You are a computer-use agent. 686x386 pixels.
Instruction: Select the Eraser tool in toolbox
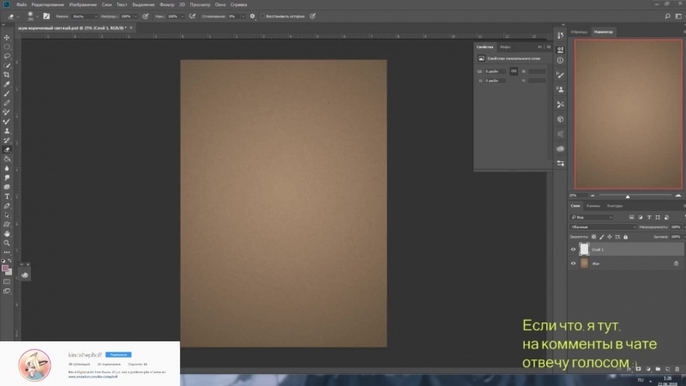click(7, 149)
